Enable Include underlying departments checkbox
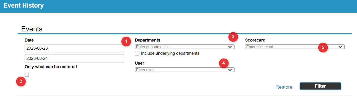This screenshot has height=96, width=357. click(137, 53)
